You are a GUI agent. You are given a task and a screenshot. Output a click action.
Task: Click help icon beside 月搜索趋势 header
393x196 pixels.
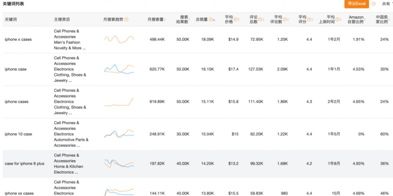coord(126,20)
